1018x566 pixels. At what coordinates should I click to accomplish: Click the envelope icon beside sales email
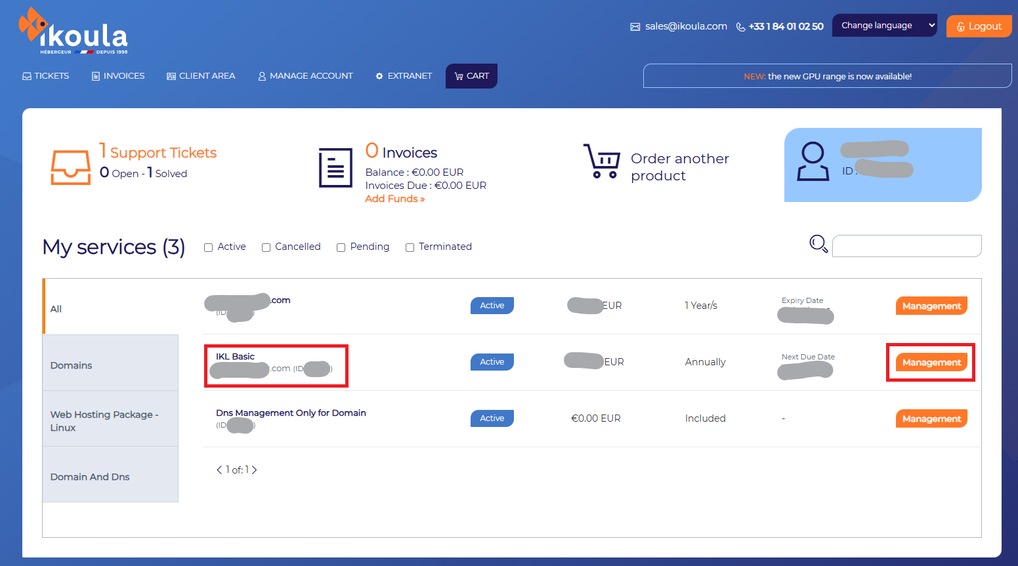coord(635,27)
